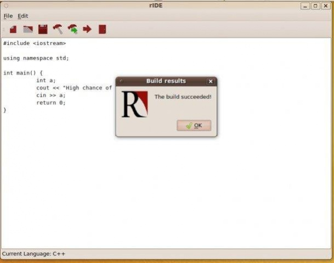Click the toolbar drag handle grip

click(x=3, y=29)
